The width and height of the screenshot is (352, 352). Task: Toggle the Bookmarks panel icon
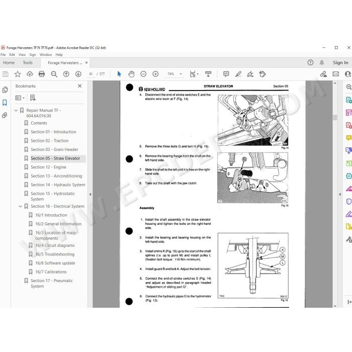pos(5,103)
